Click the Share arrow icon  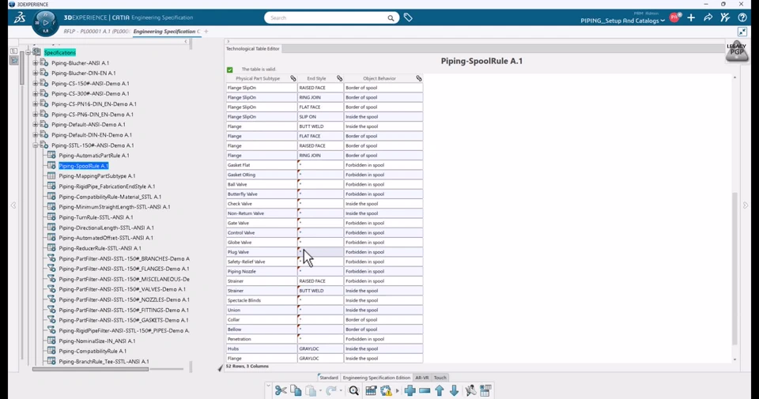click(708, 18)
